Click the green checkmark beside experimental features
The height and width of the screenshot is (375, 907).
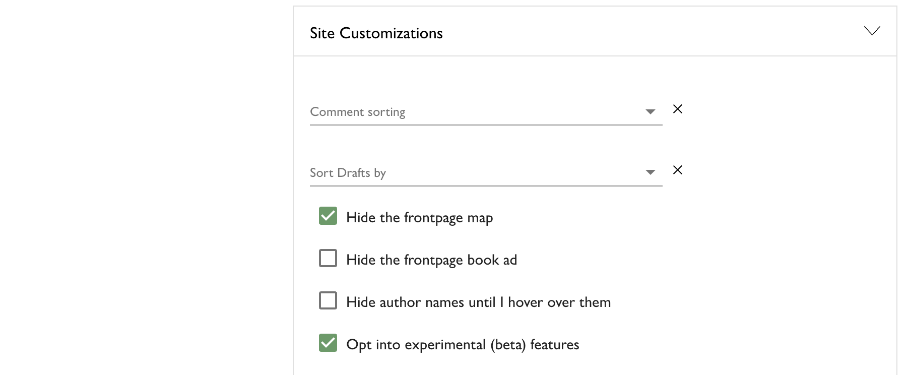tap(328, 343)
